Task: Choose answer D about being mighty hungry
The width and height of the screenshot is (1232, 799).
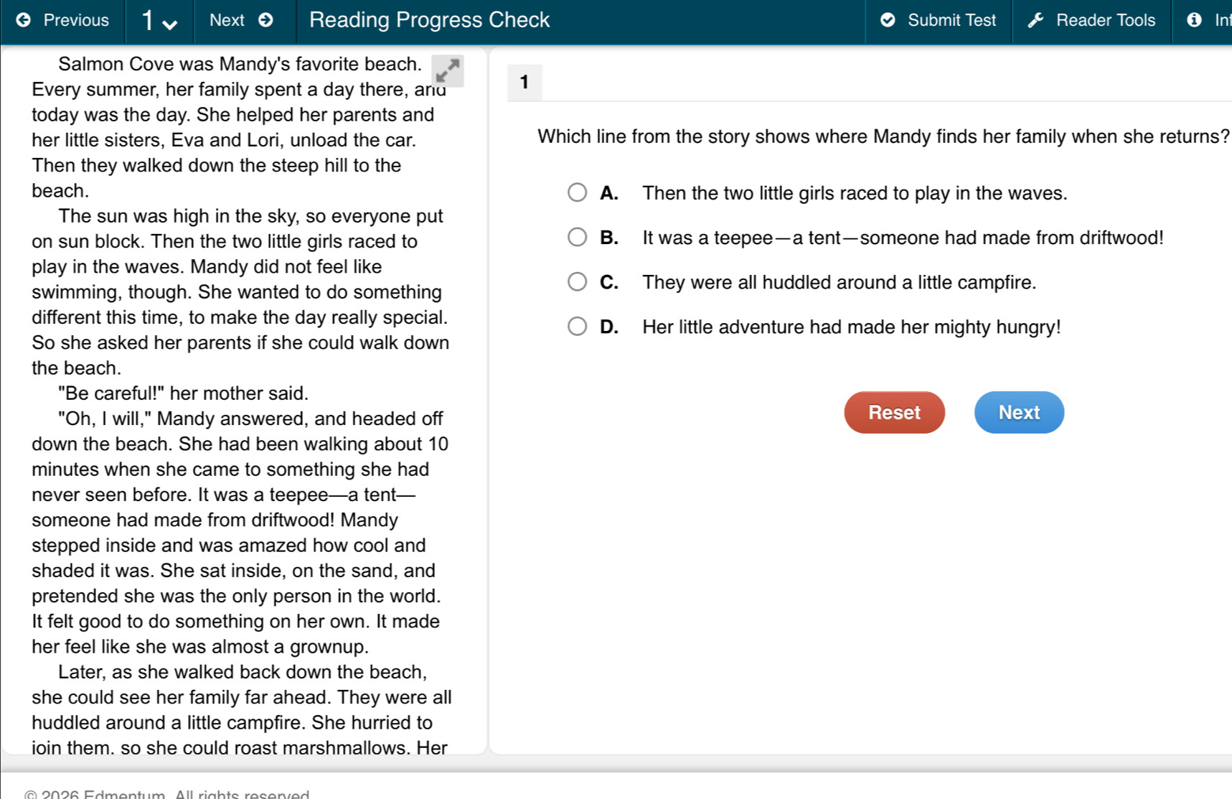Action: [x=577, y=326]
